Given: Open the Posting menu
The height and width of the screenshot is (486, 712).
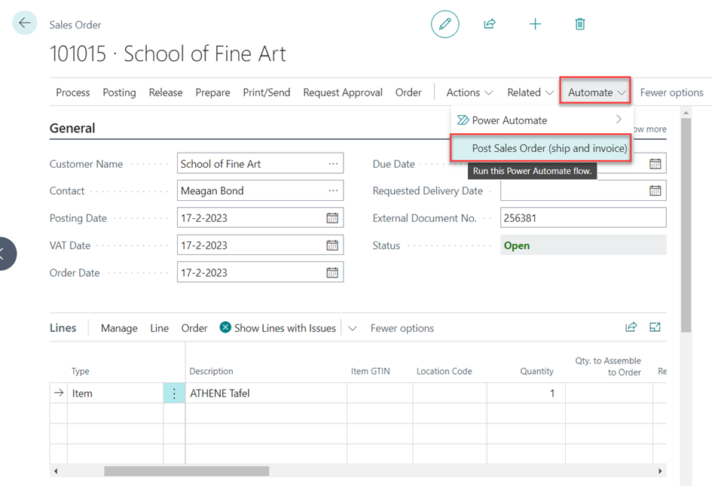Looking at the screenshot, I should pyautogui.click(x=120, y=93).
